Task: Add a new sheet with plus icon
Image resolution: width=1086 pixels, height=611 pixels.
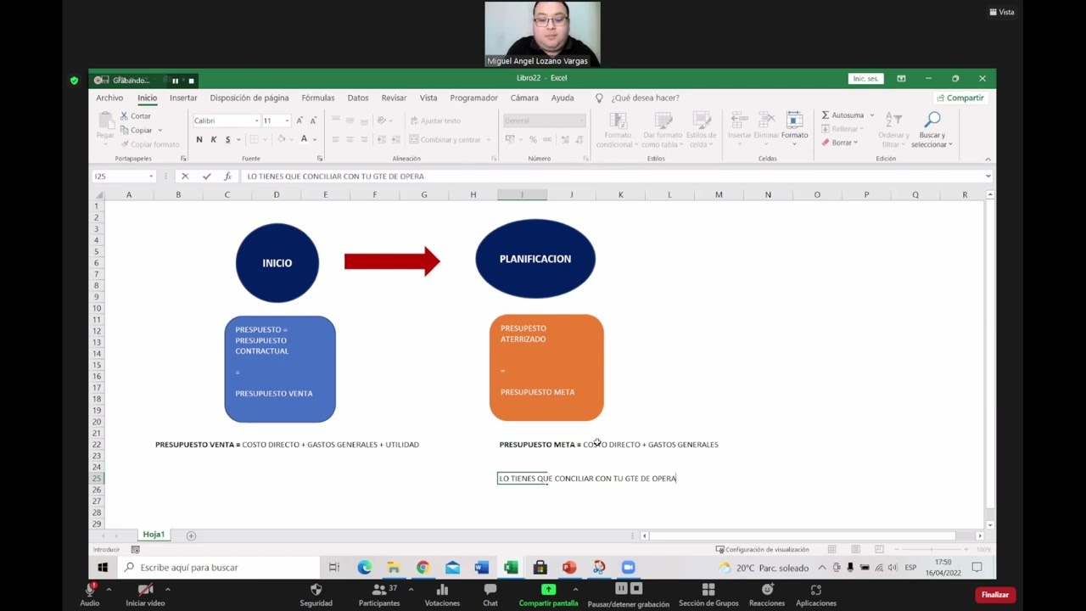Action: pyautogui.click(x=191, y=535)
